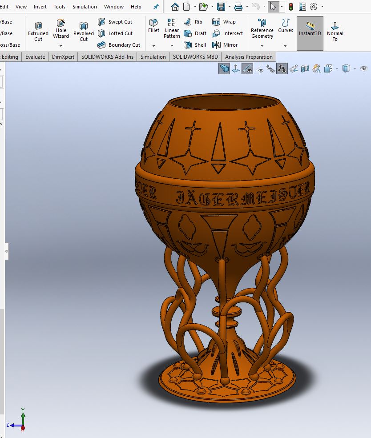Apply the Draft feature tool

195,33
